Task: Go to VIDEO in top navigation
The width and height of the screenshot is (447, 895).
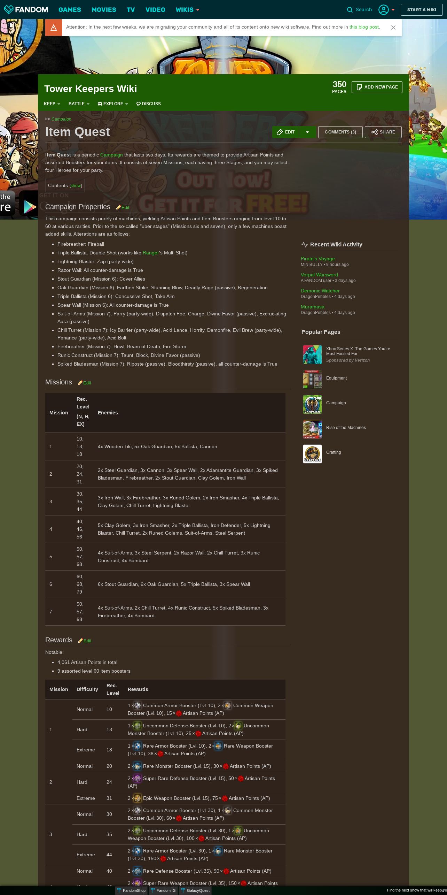Action: click(155, 10)
